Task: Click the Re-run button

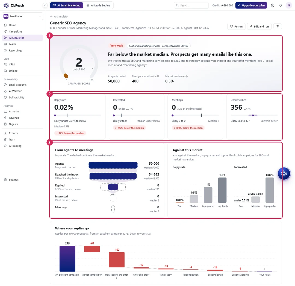Action: [236, 26]
